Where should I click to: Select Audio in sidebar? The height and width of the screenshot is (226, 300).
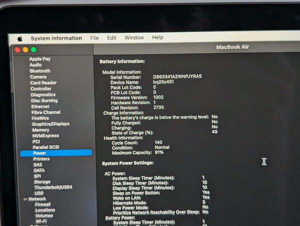click(36, 65)
